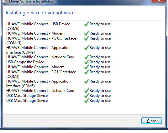Select the USB Composite Device entry

point(25,62)
